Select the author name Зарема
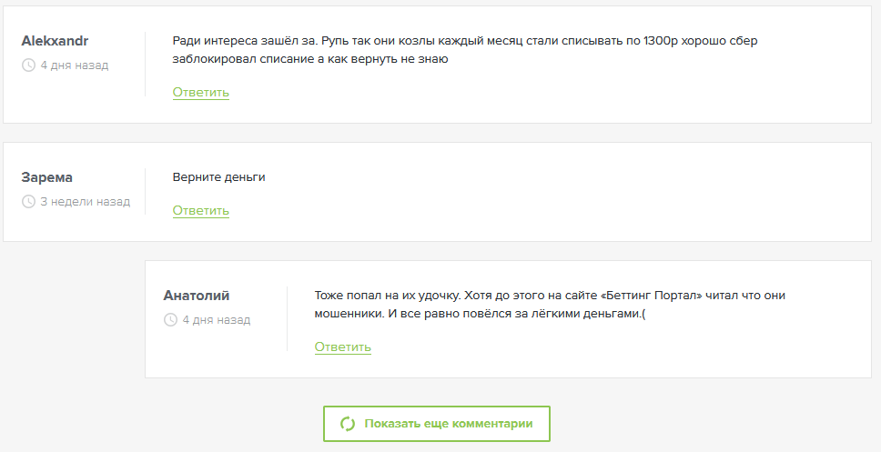 46,177
